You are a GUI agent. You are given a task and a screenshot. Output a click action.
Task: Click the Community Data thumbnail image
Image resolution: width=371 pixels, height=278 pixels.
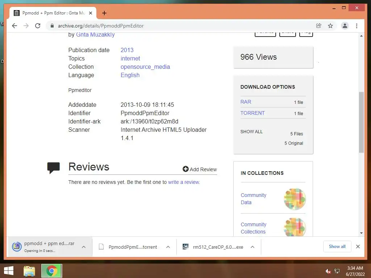coord(295,199)
